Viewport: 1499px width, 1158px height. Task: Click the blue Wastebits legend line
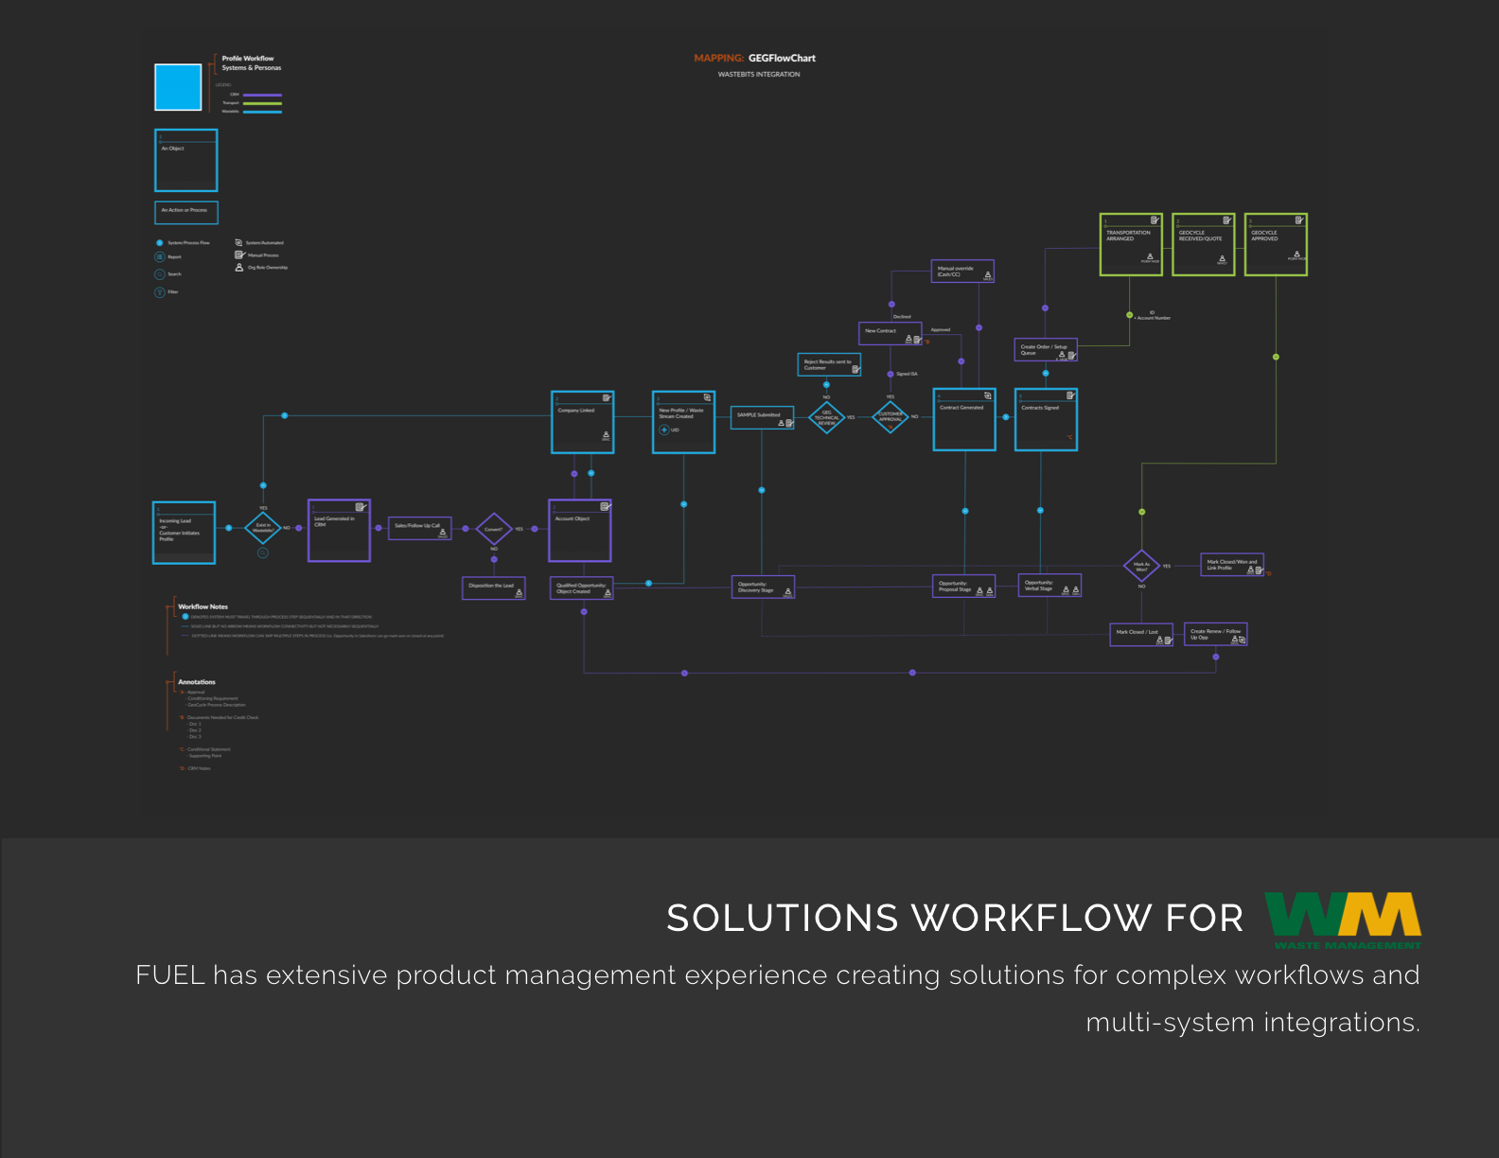[x=262, y=112]
